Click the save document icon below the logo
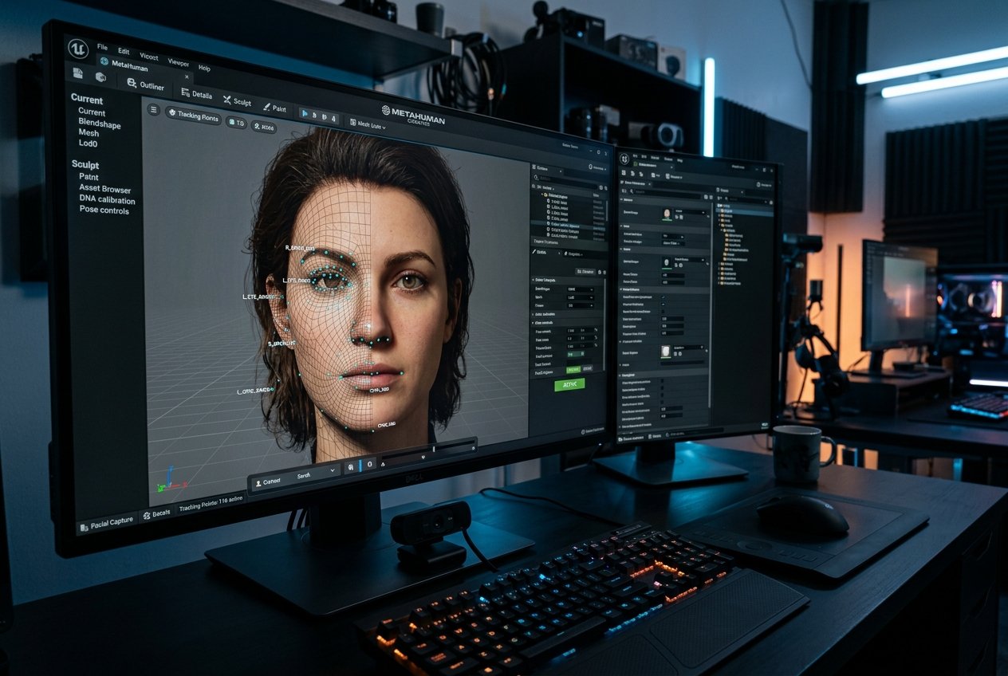 (77, 73)
